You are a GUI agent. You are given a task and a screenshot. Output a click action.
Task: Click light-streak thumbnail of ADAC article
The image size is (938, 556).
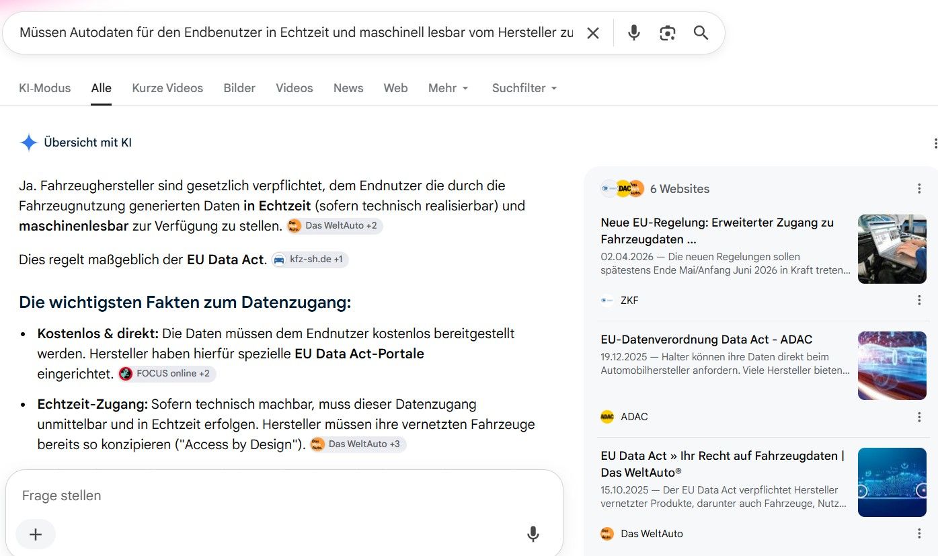click(x=892, y=366)
